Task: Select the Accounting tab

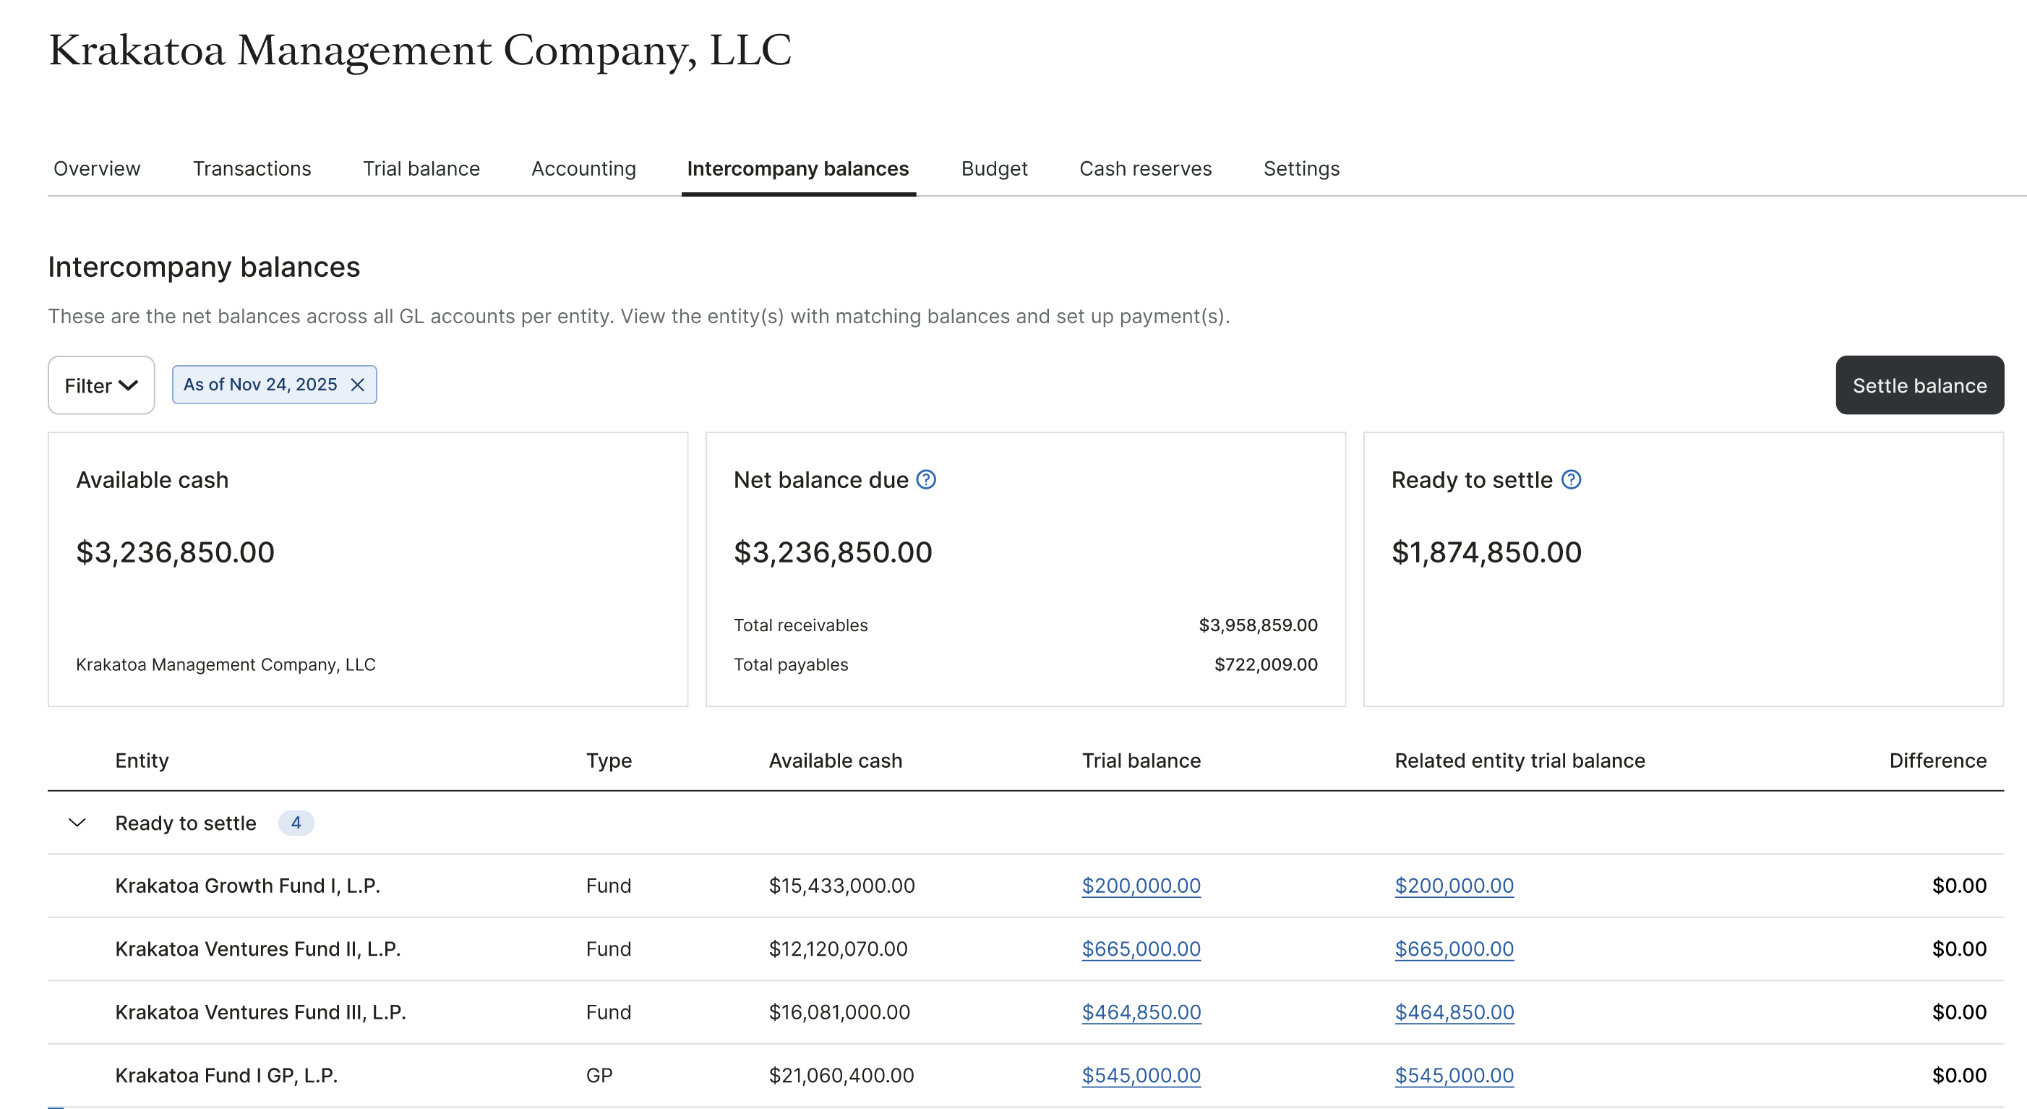Action: [x=583, y=168]
